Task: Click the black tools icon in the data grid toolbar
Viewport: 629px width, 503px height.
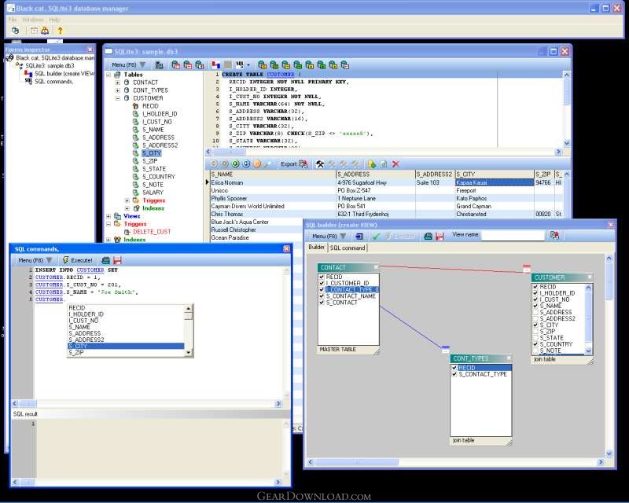Action: pos(320,163)
